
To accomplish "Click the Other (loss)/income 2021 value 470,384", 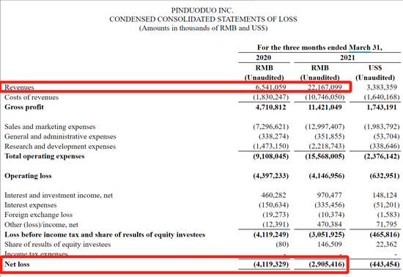I will 329,224.
